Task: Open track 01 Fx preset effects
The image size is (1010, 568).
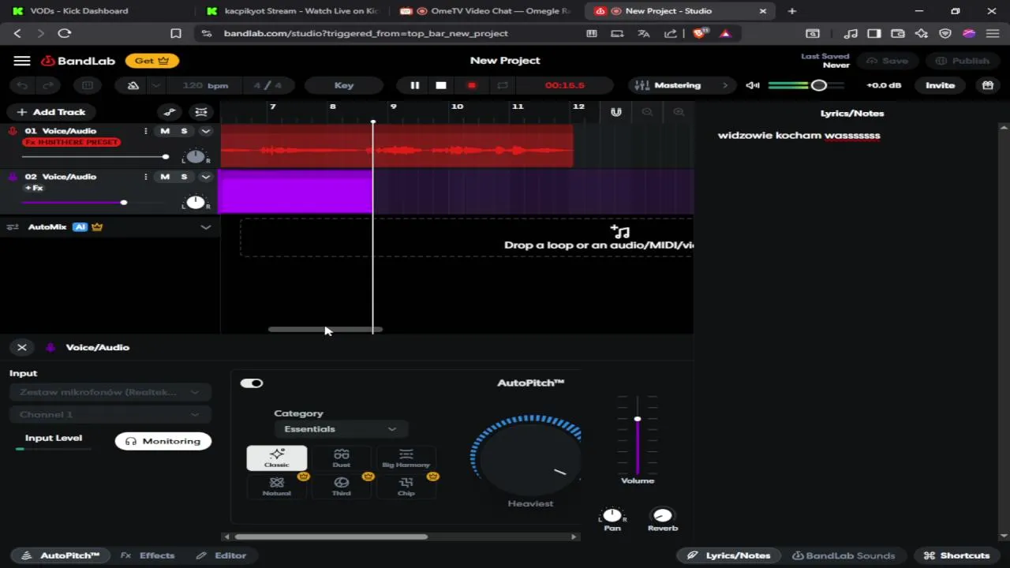Action: click(x=71, y=142)
